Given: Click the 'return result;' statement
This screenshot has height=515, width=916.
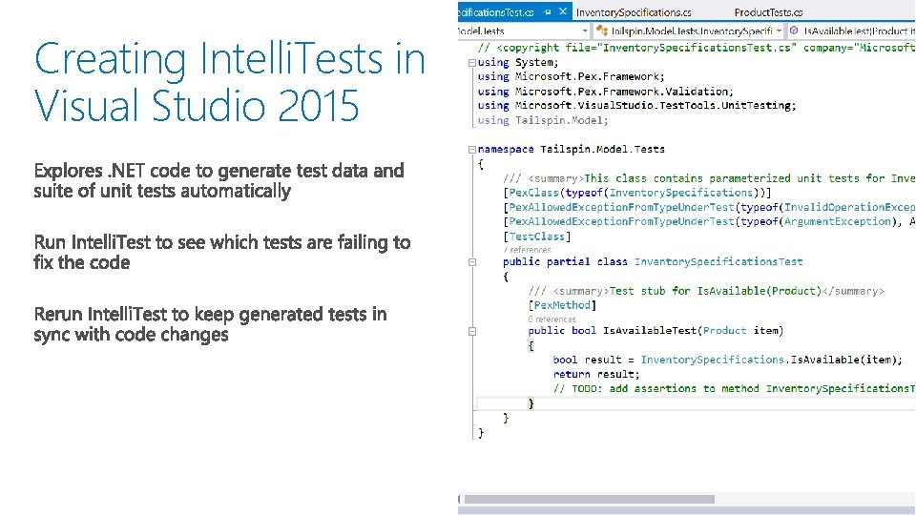Looking at the screenshot, I should [x=596, y=374].
